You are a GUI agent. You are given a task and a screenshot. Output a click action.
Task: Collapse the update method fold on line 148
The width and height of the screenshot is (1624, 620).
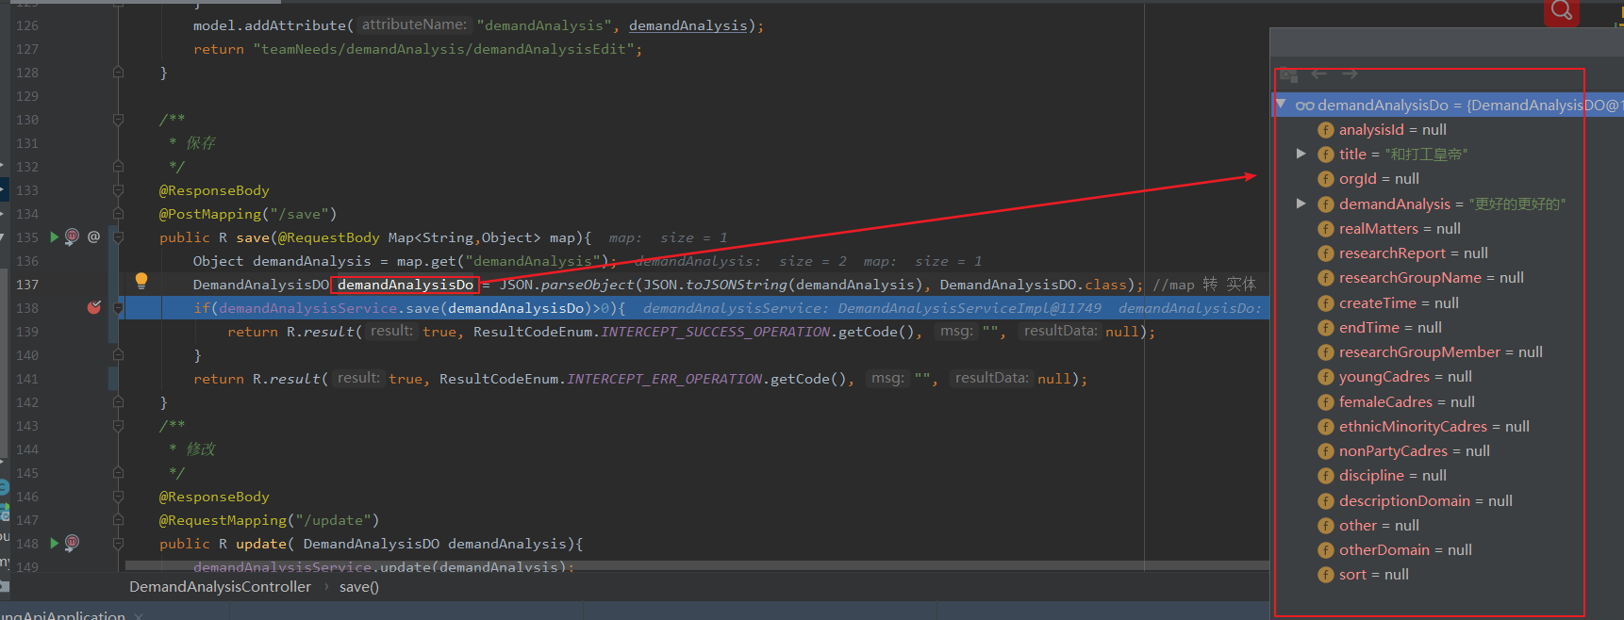(118, 544)
